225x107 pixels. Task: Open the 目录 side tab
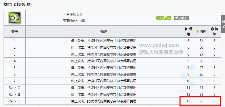click(223, 25)
